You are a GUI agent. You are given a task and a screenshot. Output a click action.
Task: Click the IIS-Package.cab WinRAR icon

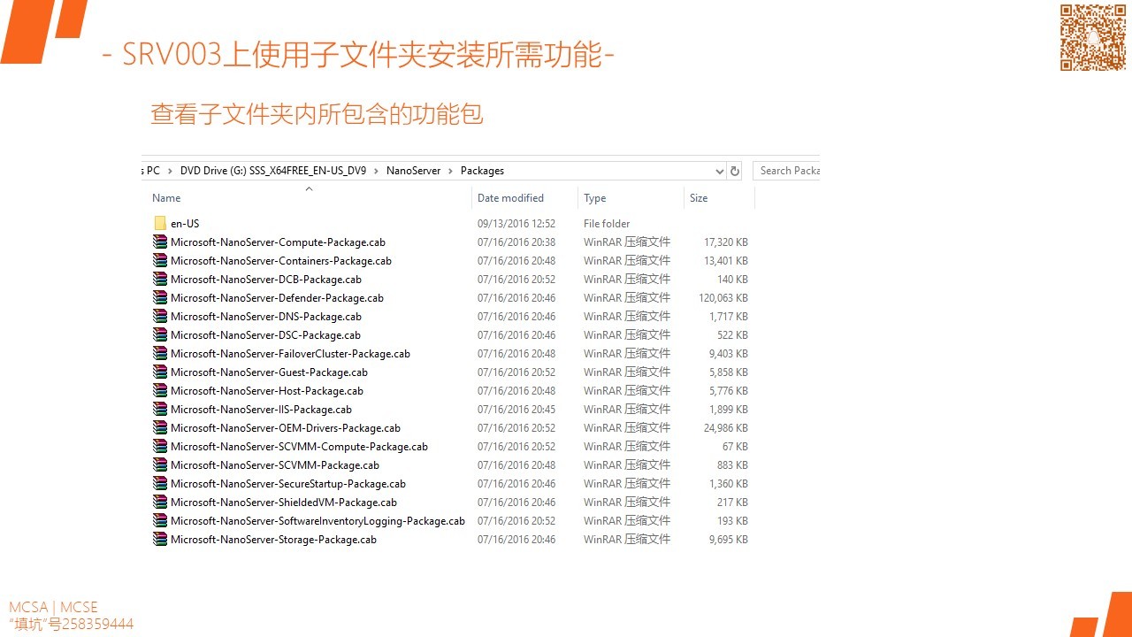pyautogui.click(x=160, y=409)
